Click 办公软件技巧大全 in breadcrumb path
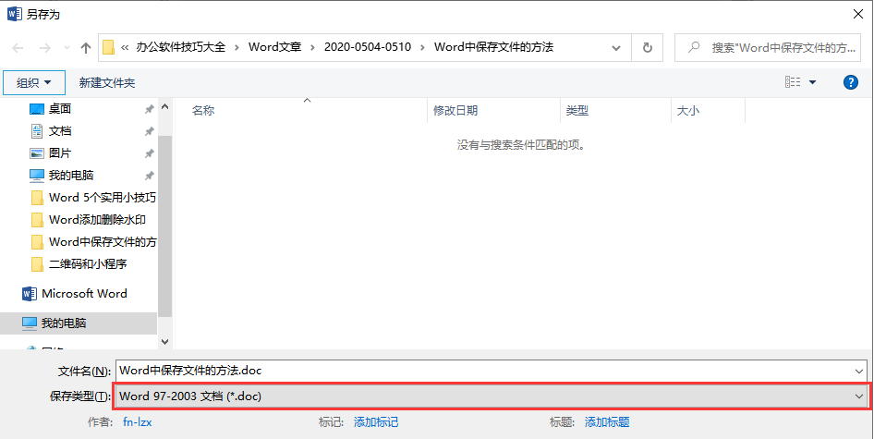Image resolution: width=874 pixels, height=439 pixels. [181, 47]
